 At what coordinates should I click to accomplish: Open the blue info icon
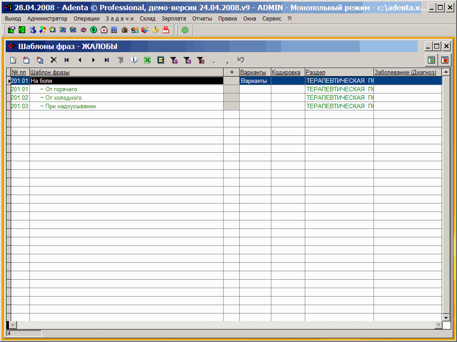click(133, 60)
